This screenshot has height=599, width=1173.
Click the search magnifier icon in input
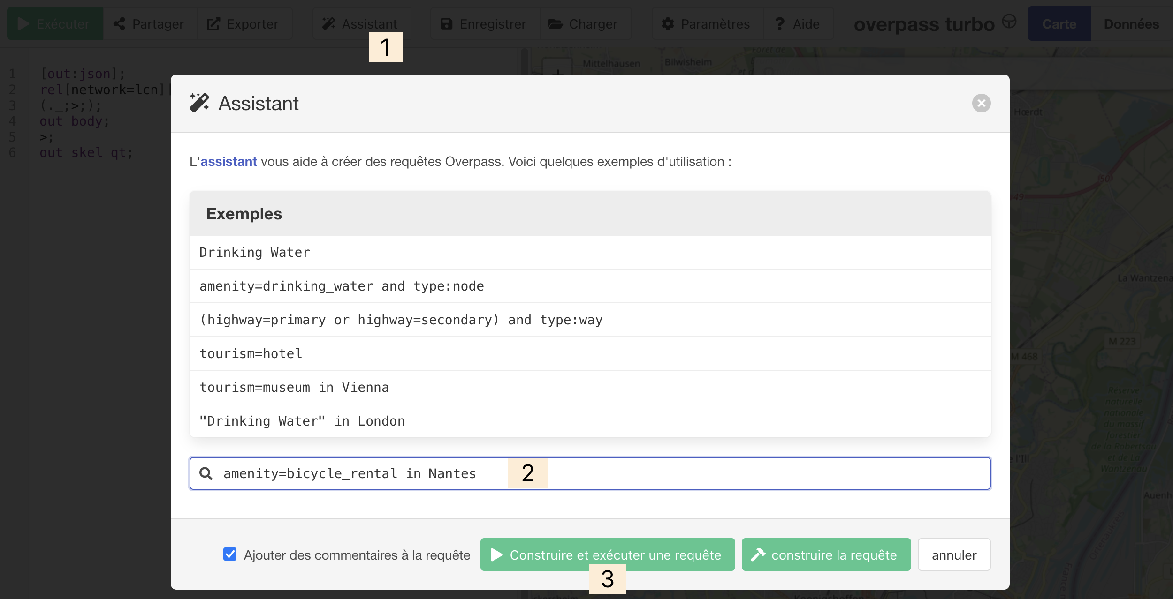point(206,473)
